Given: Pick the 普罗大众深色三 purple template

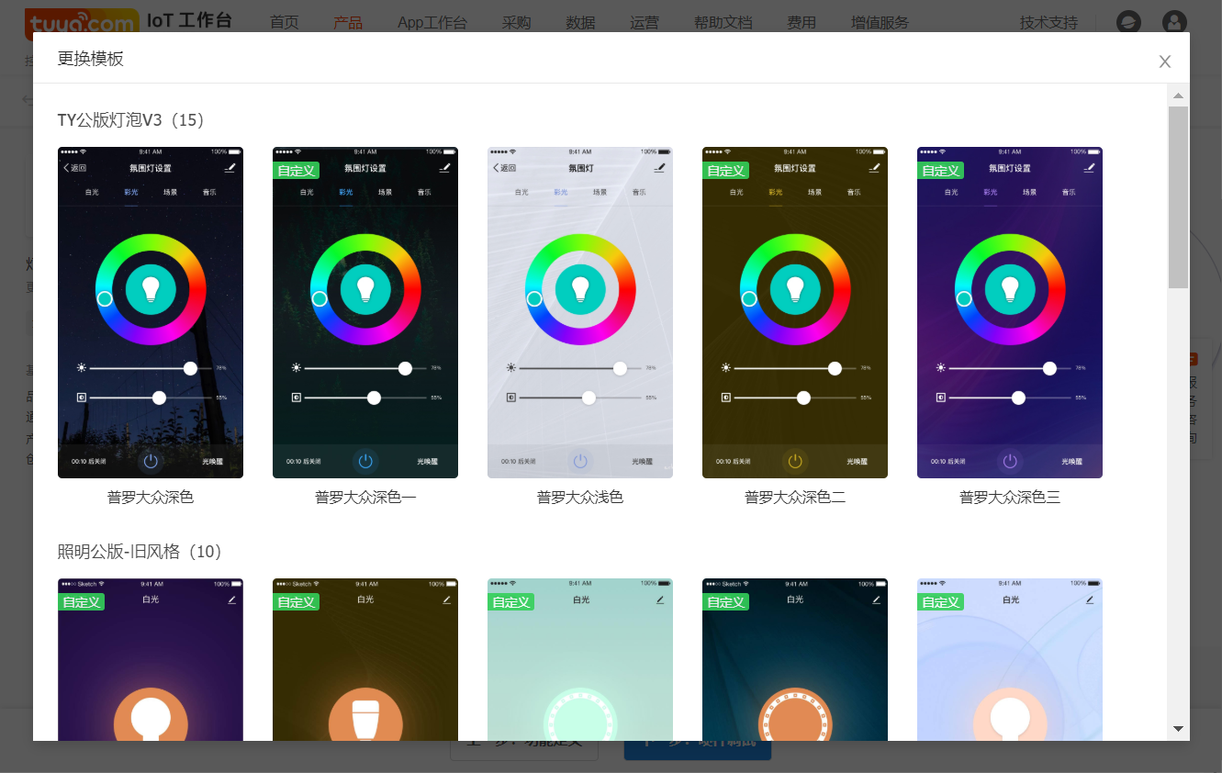Looking at the screenshot, I should click(x=1010, y=312).
